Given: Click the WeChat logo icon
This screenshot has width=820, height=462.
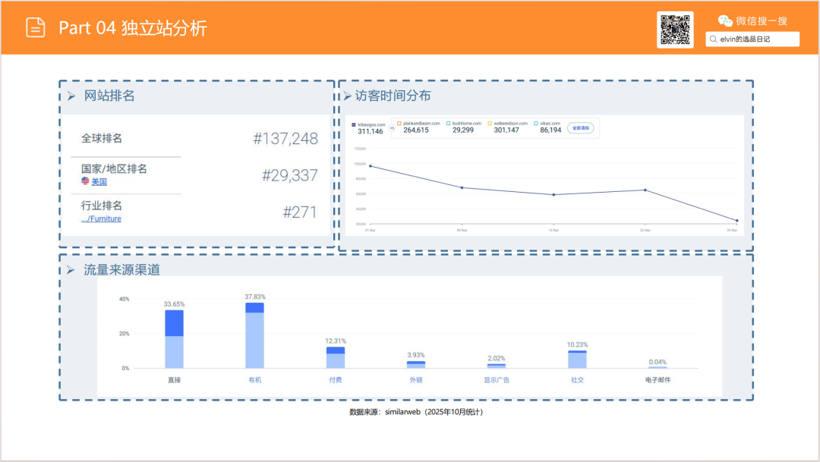Looking at the screenshot, I should point(725,20).
